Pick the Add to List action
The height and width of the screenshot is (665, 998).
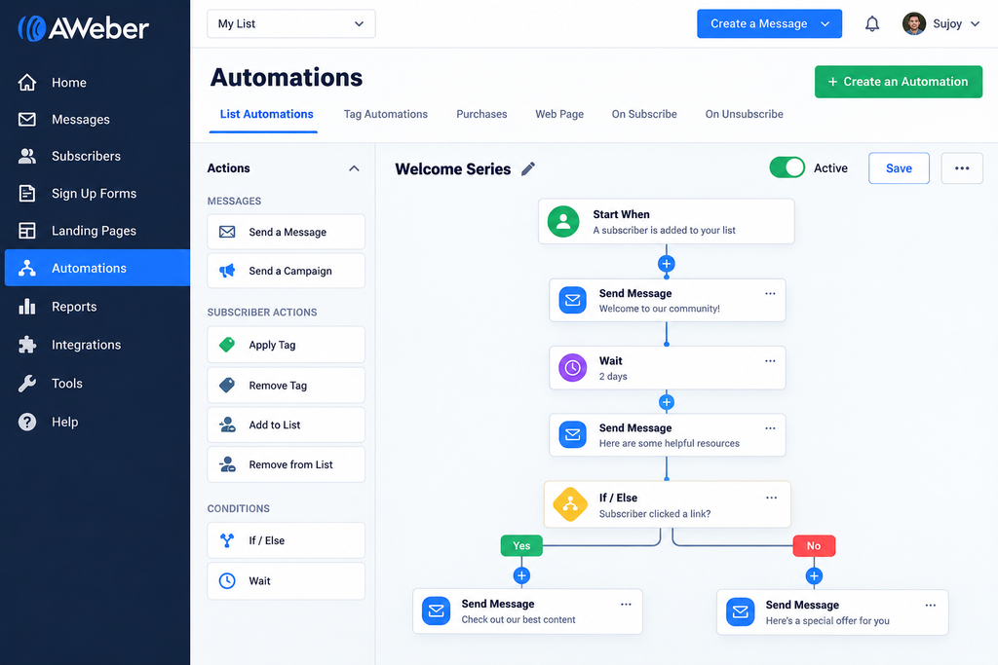coord(286,425)
